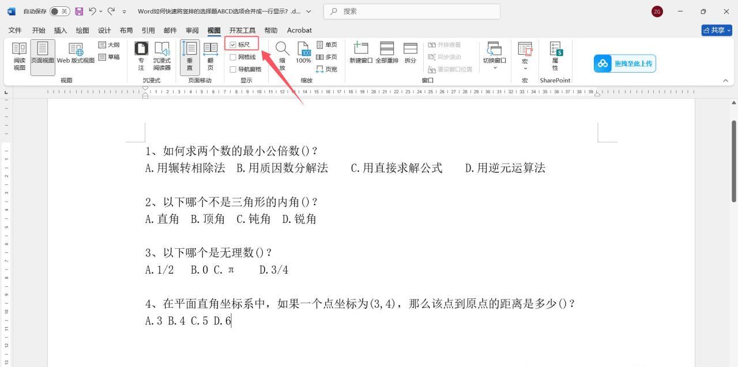Open 沉浸式阅读器 immersive reader

coord(161,57)
